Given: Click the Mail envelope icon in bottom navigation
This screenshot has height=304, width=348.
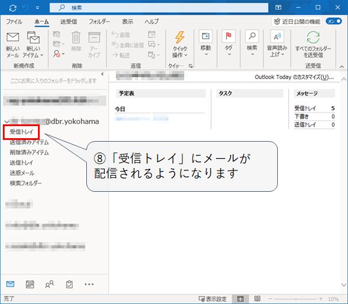Looking at the screenshot, I should click(10, 284).
